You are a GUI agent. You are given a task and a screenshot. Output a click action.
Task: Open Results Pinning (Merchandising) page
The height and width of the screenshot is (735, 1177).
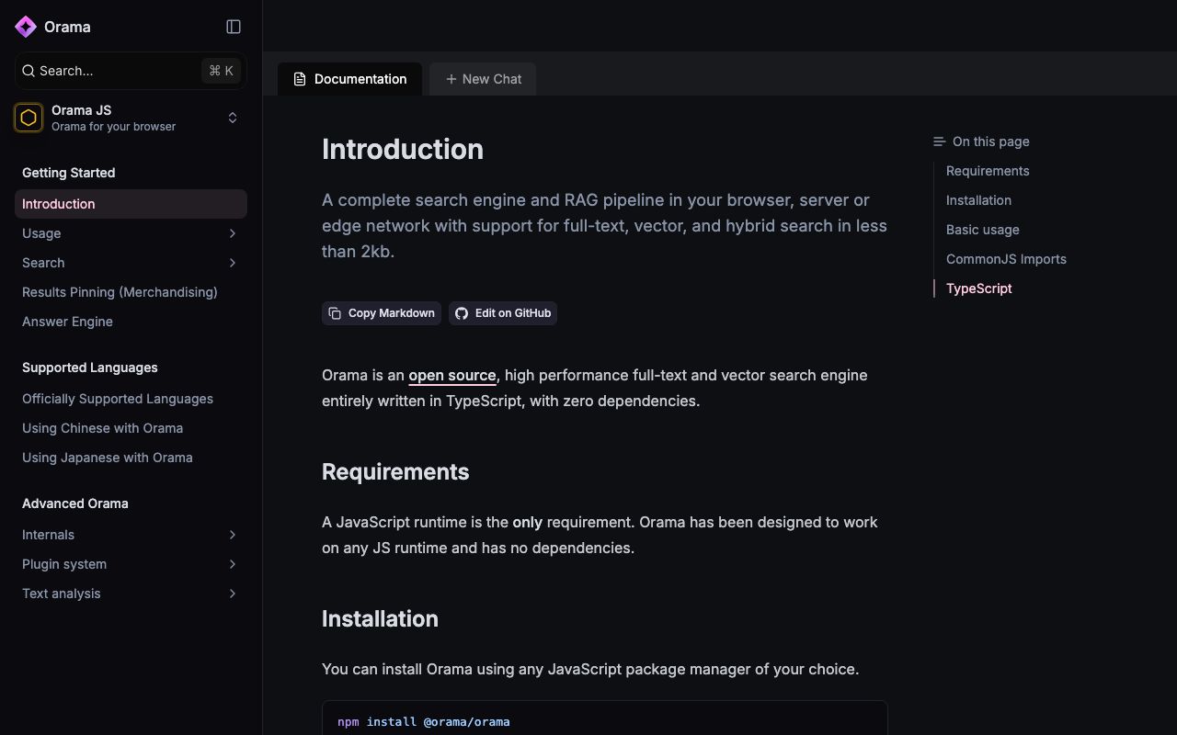(131, 292)
